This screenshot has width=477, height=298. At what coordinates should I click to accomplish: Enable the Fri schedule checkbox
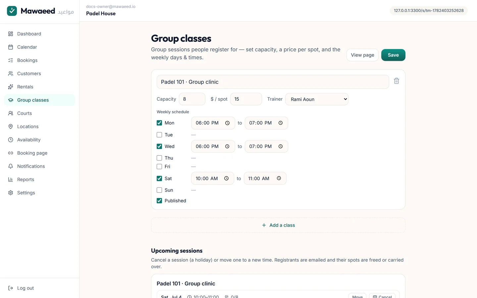tap(159, 167)
